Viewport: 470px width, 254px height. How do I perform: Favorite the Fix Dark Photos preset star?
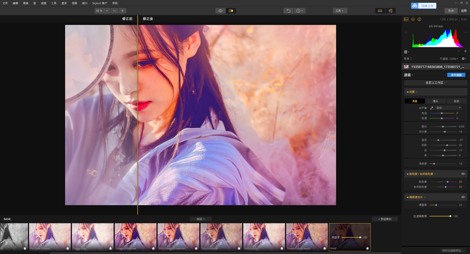click(x=68, y=248)
